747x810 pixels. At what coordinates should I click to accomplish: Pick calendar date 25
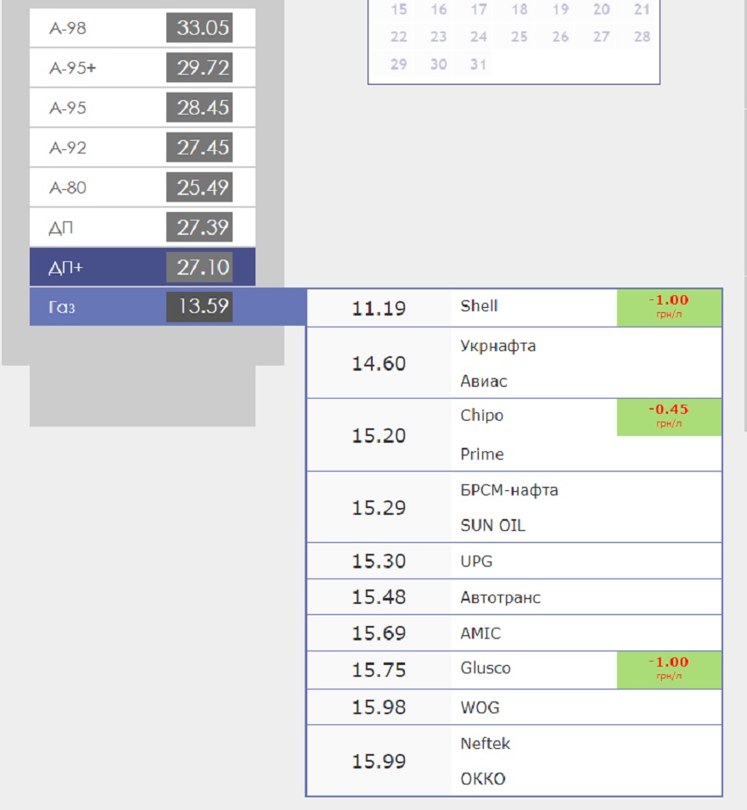[520, 36]
